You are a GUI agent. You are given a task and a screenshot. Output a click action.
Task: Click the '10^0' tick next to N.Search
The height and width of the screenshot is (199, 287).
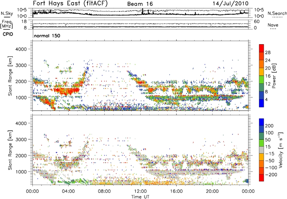(x=259, y=16)
